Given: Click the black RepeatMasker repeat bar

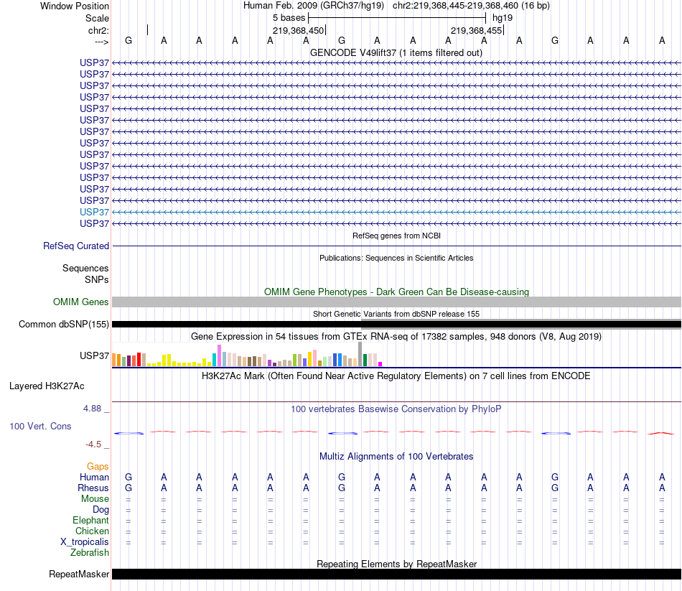Looking at the screenshot, I should 397,574.
